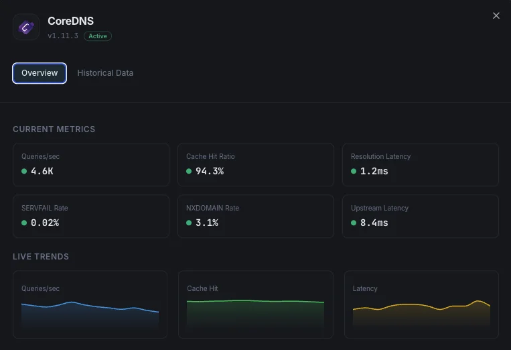Click the 8.4ms upstream latency value
Screen dimensions: 511x350
[x=374, y=223]
